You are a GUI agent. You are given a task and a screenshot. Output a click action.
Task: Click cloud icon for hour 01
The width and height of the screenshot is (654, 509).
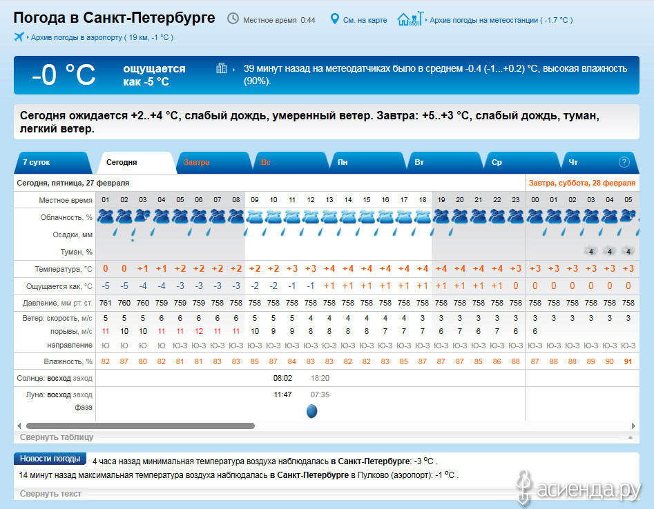(x=106, y=217)
